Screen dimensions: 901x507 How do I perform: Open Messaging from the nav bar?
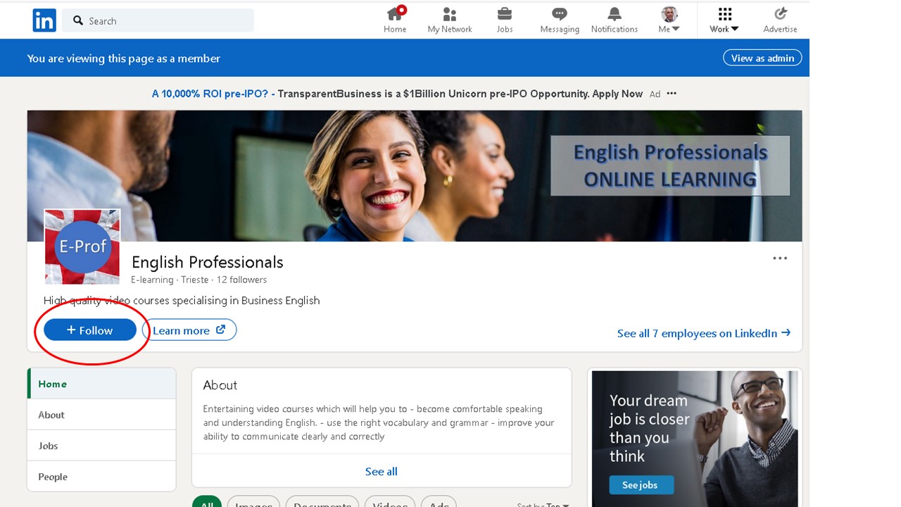pyautogui.click(x=560, y=20)
